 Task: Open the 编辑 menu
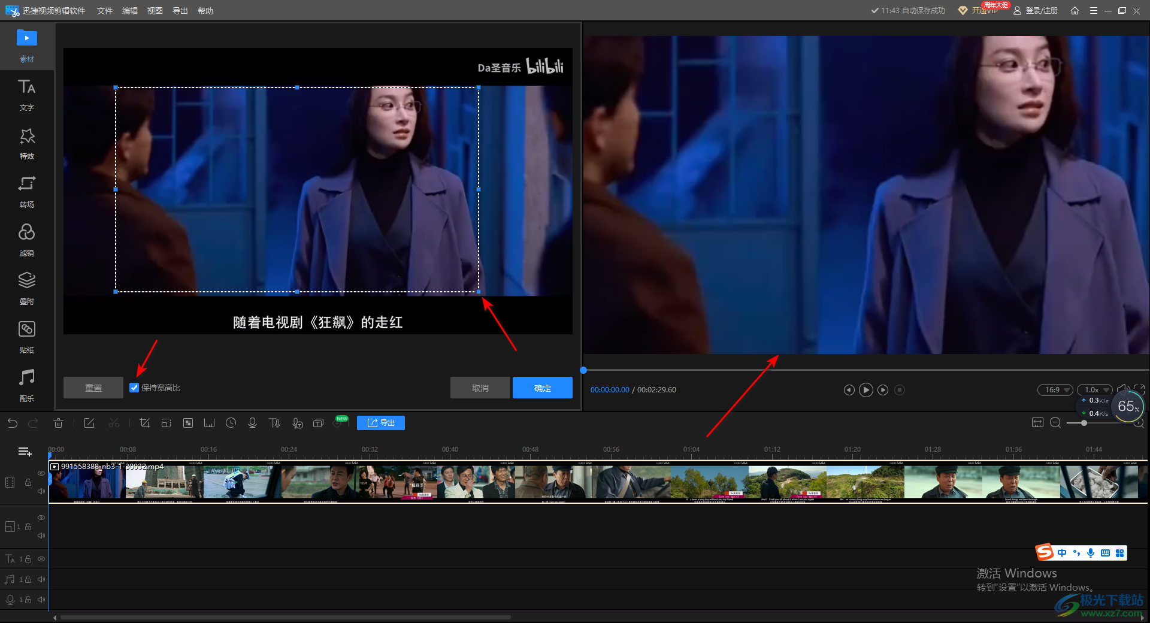tap(130, 11)
